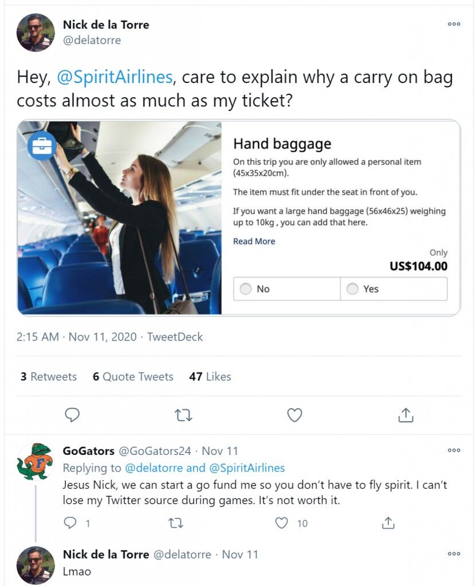Open Nick de la Torre's profile avatar

click(x=36, y=33)
